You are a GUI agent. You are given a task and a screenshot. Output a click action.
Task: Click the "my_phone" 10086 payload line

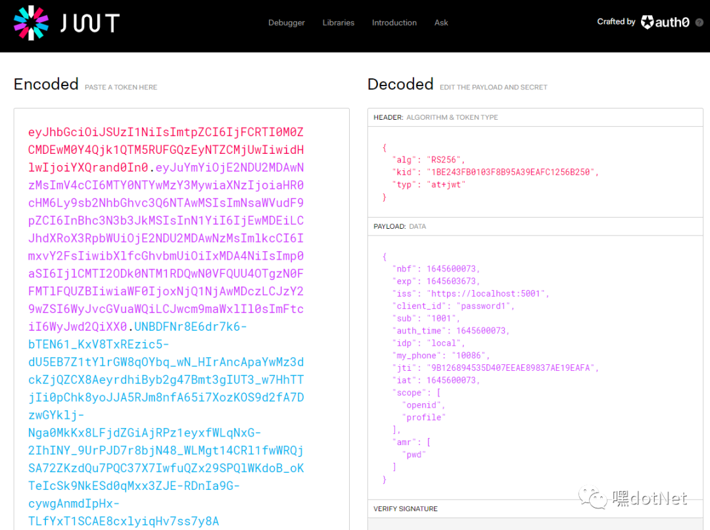[442, 355]
